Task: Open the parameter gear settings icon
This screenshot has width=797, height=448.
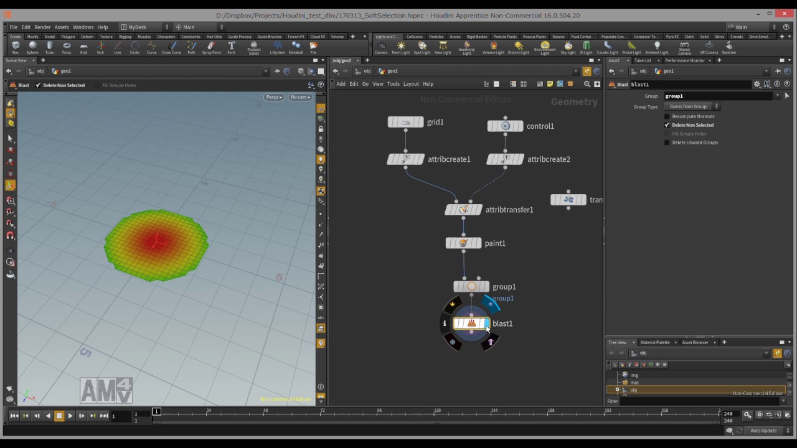Action: tap(757, 84)
